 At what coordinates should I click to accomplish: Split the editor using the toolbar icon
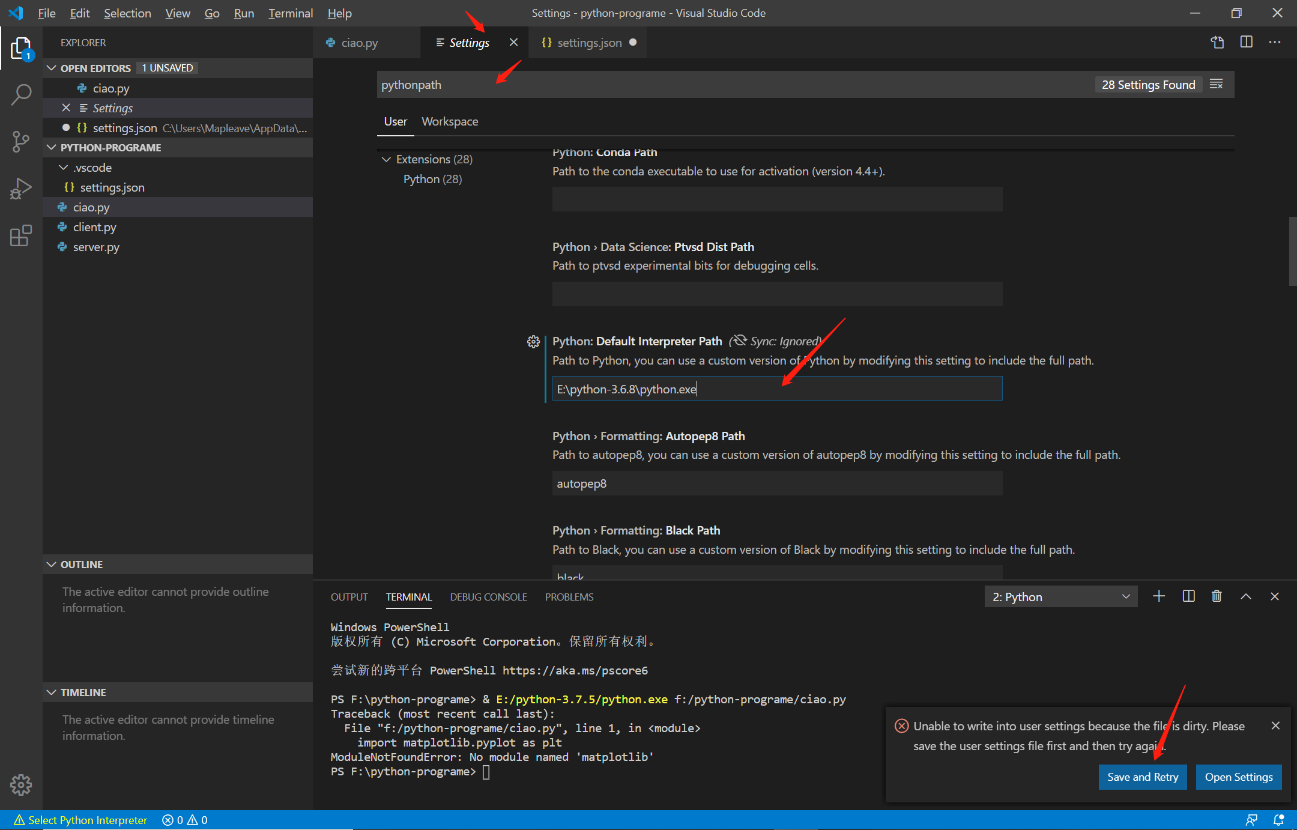coord(1247,42)
